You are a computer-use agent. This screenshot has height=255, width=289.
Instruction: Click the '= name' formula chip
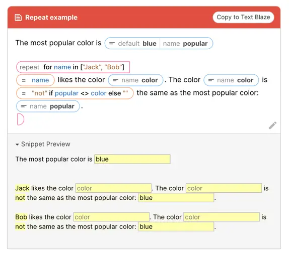35,80
